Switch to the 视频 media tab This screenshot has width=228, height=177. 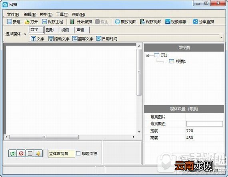coord(67,30)
